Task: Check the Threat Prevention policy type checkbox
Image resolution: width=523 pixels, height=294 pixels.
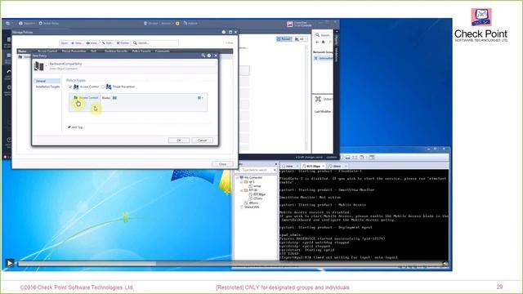Action: [103, 87]
